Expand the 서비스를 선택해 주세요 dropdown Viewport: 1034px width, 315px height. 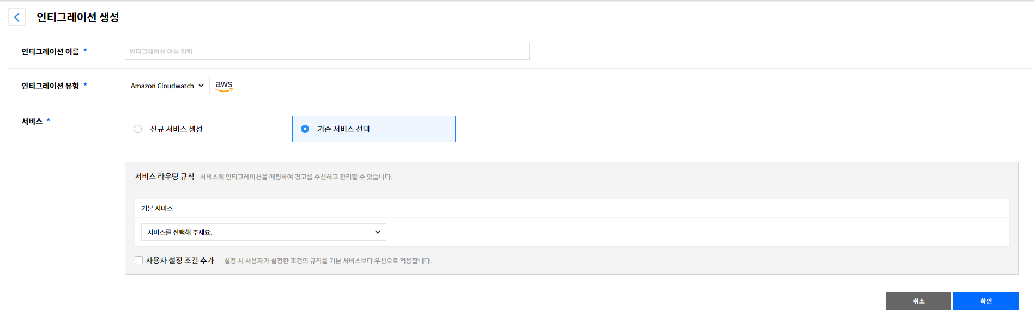tap(263, 232)
